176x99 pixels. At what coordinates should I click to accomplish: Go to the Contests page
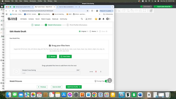[x=31, y=19]
